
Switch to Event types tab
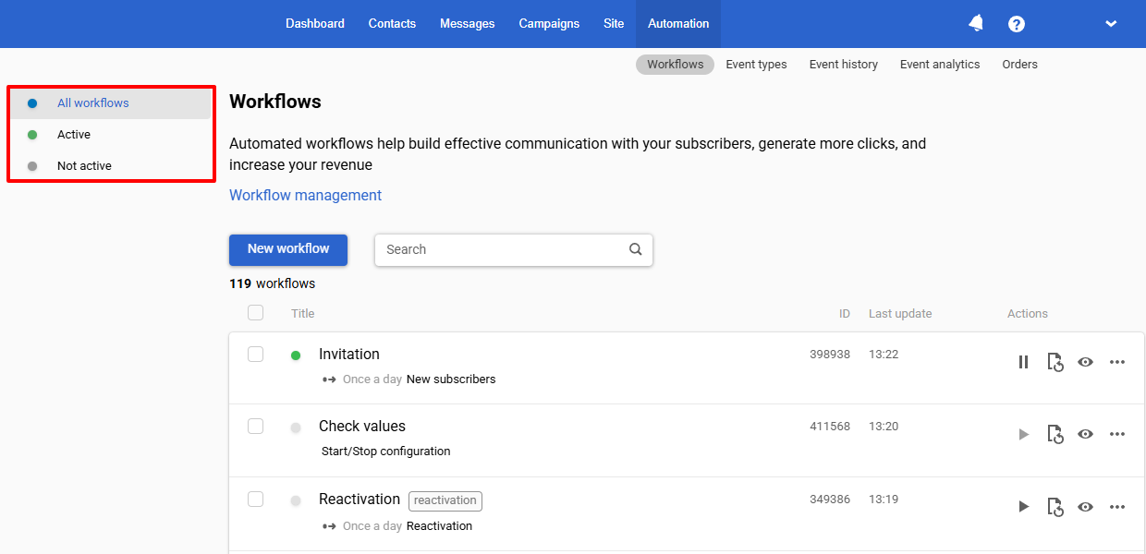tap(756, 65)
